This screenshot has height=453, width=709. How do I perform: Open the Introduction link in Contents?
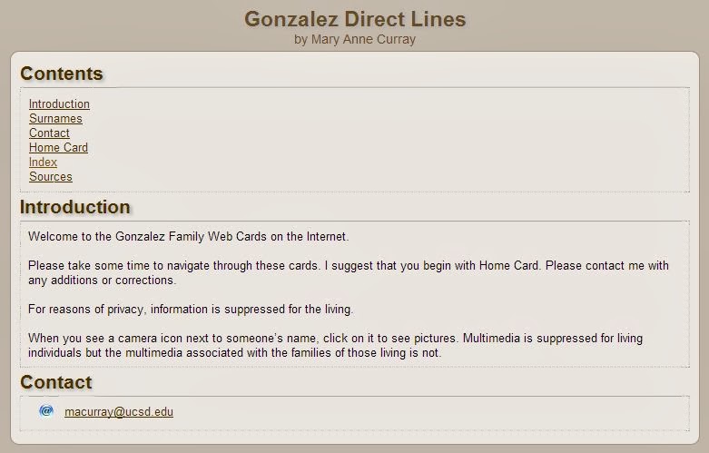(59, 104)
